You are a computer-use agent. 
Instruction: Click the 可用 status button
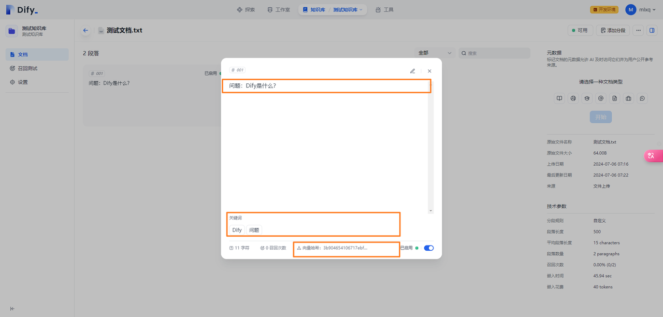(580, 31)
